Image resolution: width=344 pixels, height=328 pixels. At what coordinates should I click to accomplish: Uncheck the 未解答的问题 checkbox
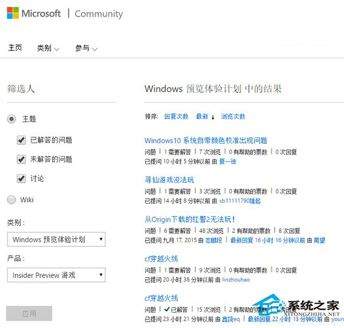tap(21, 159)
